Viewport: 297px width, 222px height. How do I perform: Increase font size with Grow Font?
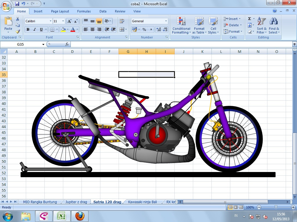[x=69, y=21]
